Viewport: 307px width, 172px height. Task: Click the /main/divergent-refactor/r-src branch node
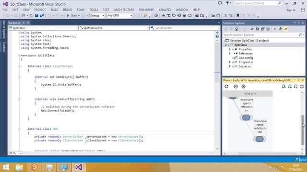[246, 118]
